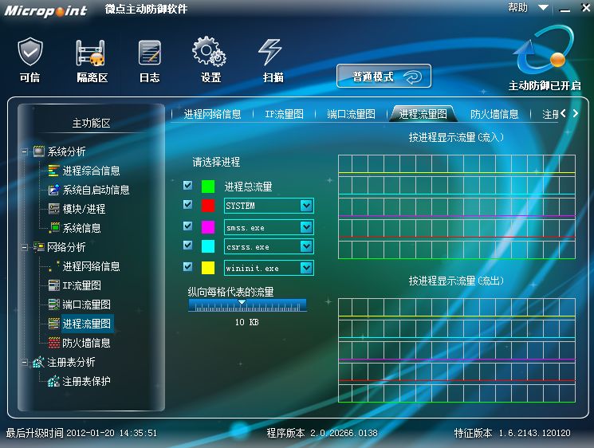Image resolution: width=594 pixels, height=448 pixels.
Task: Uncheck the csrss.exe process checkbox
Action: [187, 245]
